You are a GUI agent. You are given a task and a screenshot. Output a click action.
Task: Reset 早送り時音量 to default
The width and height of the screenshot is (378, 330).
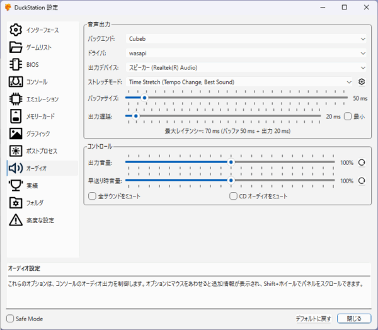point(362,181)
